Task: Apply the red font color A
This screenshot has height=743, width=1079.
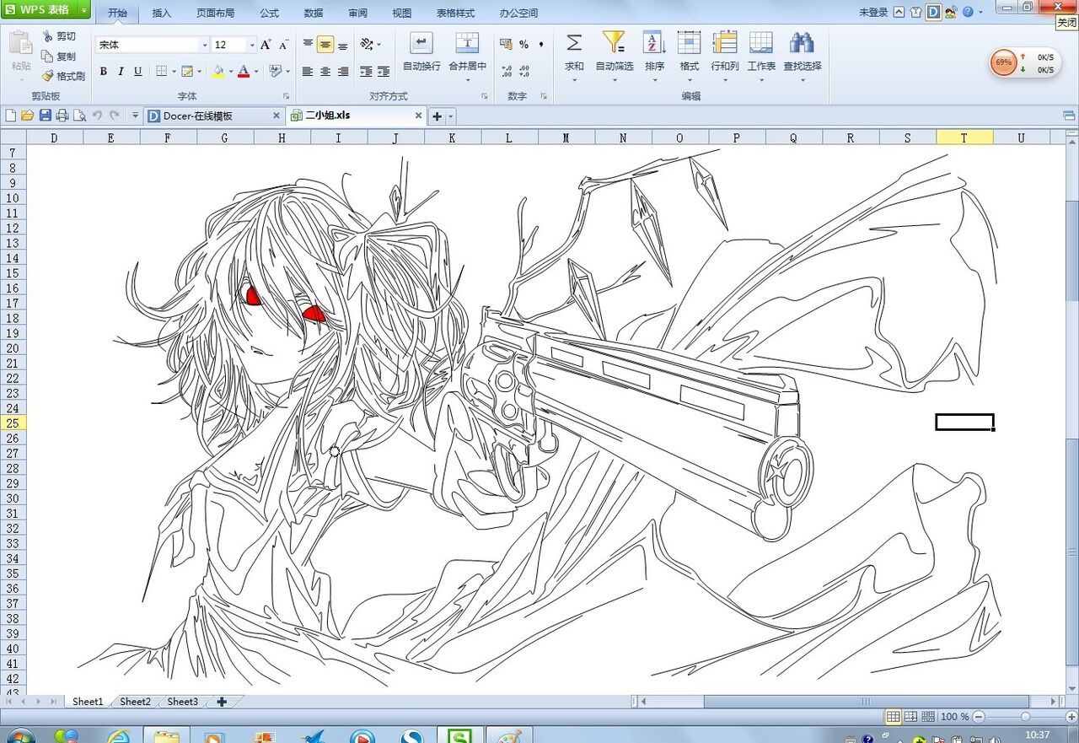Action: point(244,72)
